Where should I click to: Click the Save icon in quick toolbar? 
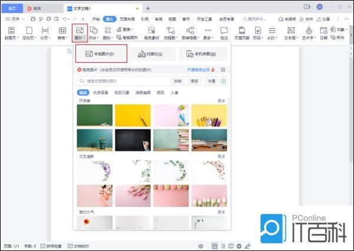coord(33,19)
